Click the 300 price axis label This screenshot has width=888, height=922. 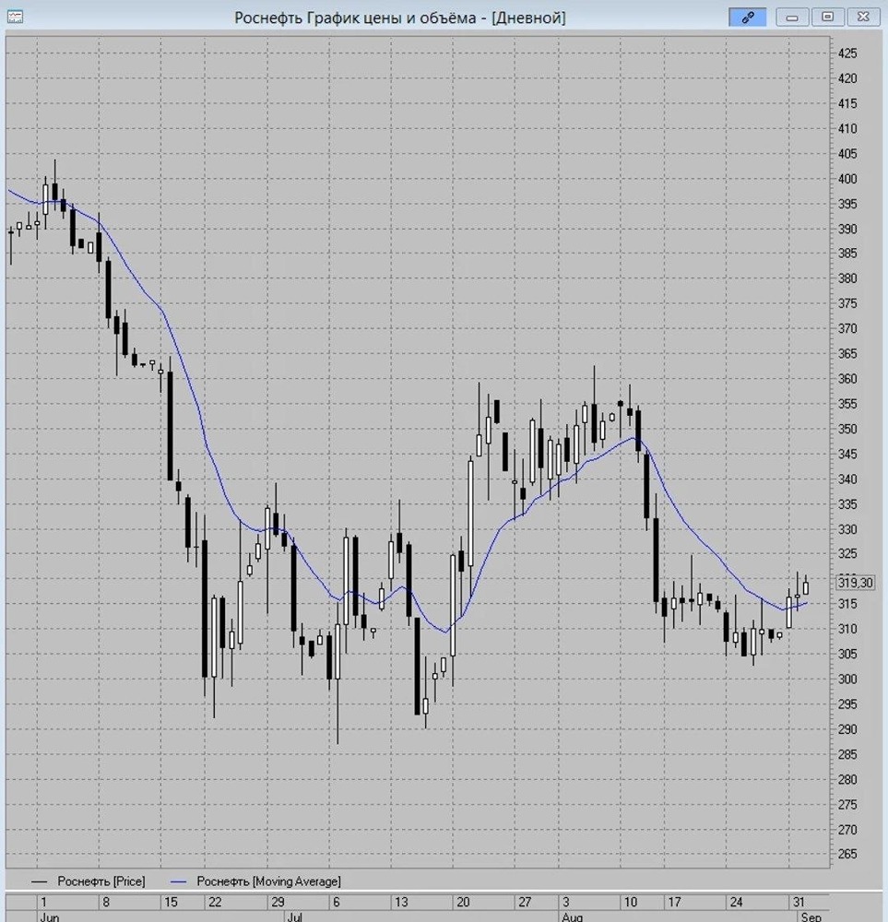pos(847,680)
